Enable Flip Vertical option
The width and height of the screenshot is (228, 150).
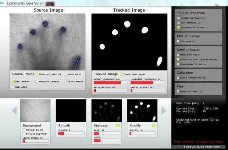pyautogui.click(x=179, y=23)
